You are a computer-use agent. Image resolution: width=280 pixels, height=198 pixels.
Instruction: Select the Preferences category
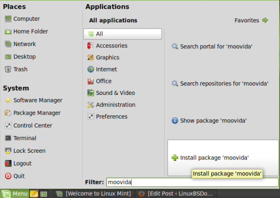pos(107,117)
